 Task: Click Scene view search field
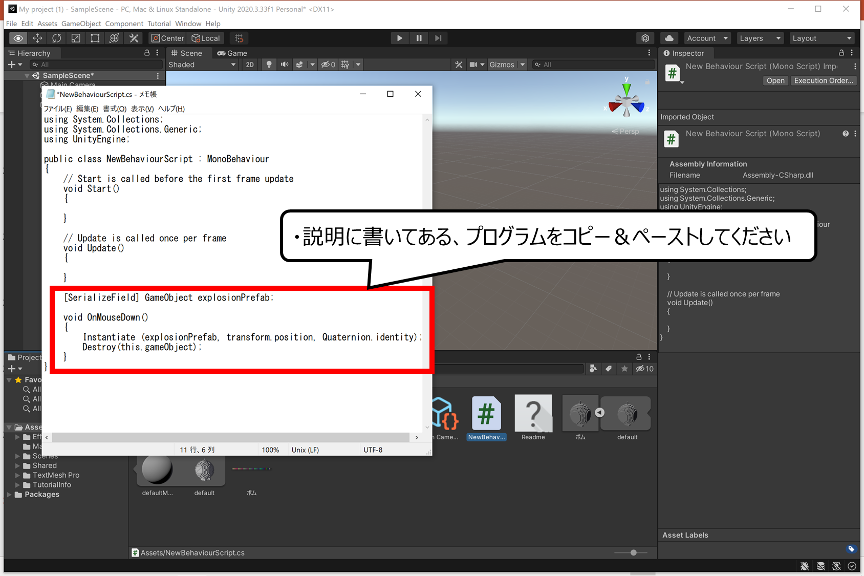[593, 65]
